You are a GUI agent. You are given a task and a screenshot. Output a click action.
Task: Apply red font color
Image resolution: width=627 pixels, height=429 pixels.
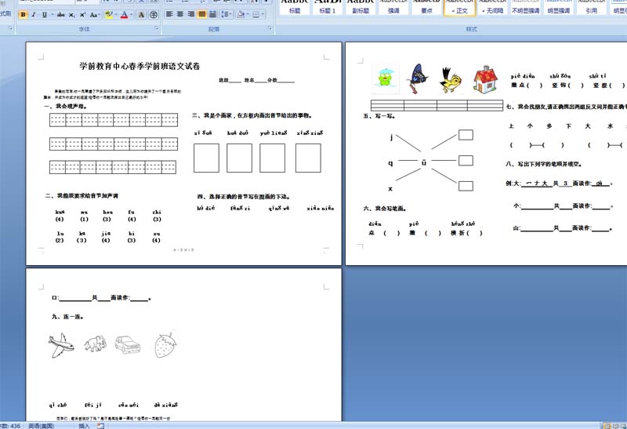(125, 15)
